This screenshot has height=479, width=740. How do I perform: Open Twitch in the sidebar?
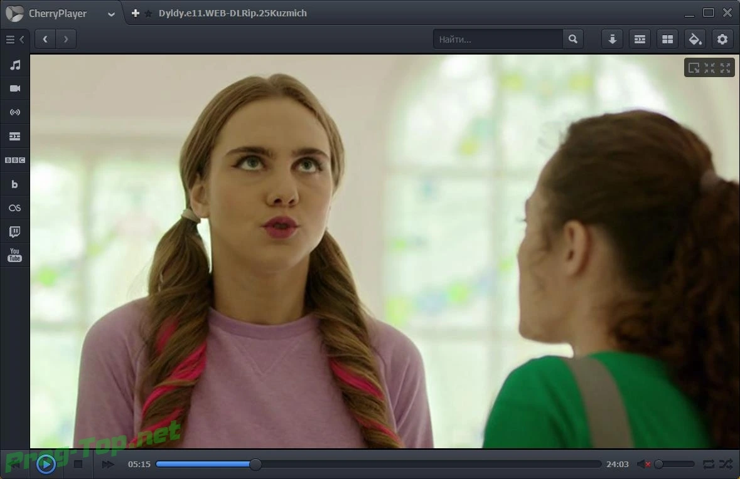(x=15, y=231)
